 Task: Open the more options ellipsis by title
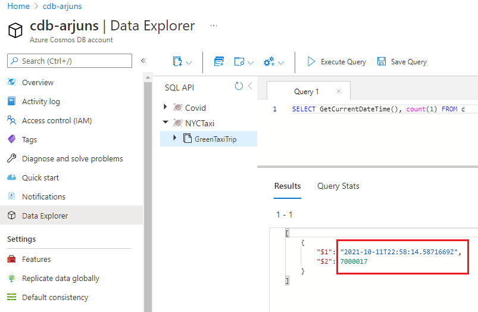(214, 26)
